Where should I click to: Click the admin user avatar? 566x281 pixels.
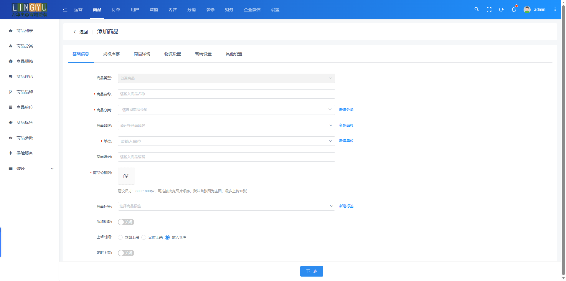[527, 9]
